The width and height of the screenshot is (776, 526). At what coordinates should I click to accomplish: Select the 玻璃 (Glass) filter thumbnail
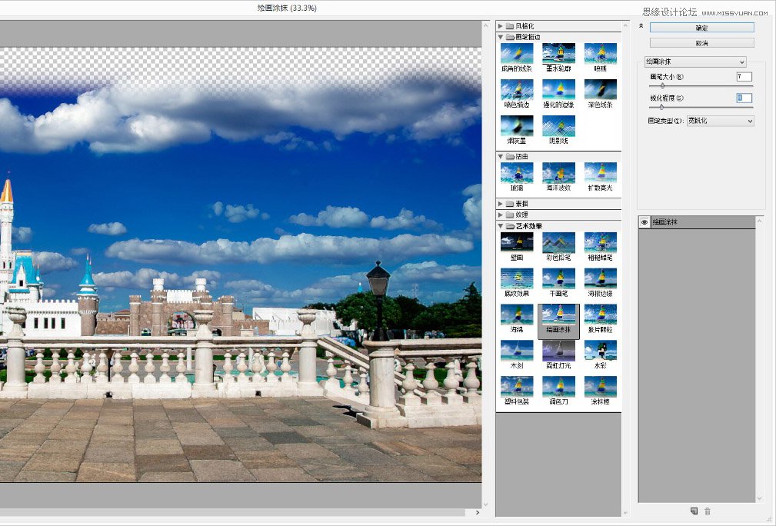pos(516,172)
